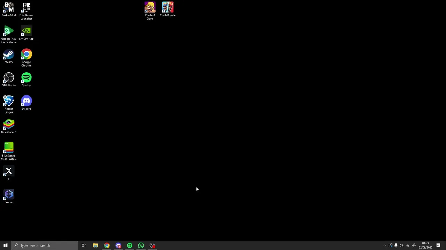Select the Google Chrome desktop icon
The height and width of the screenshot is (250, 446).
pos(26,58)
